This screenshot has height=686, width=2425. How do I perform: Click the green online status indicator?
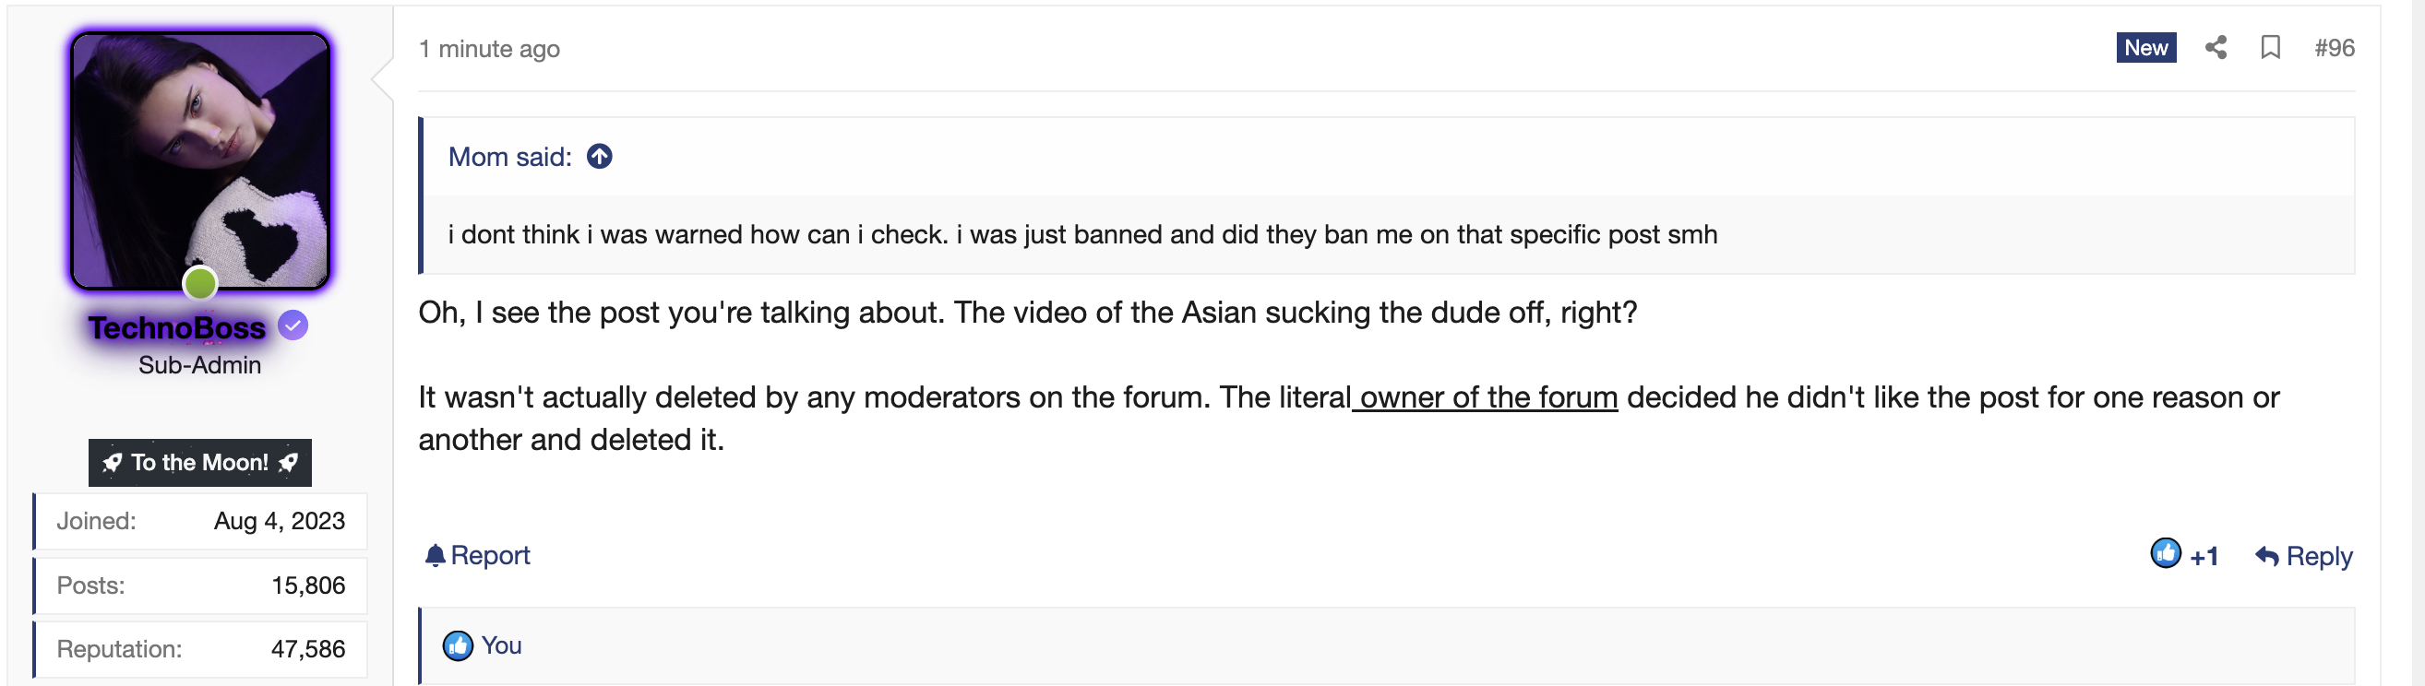tap(199, 283)
